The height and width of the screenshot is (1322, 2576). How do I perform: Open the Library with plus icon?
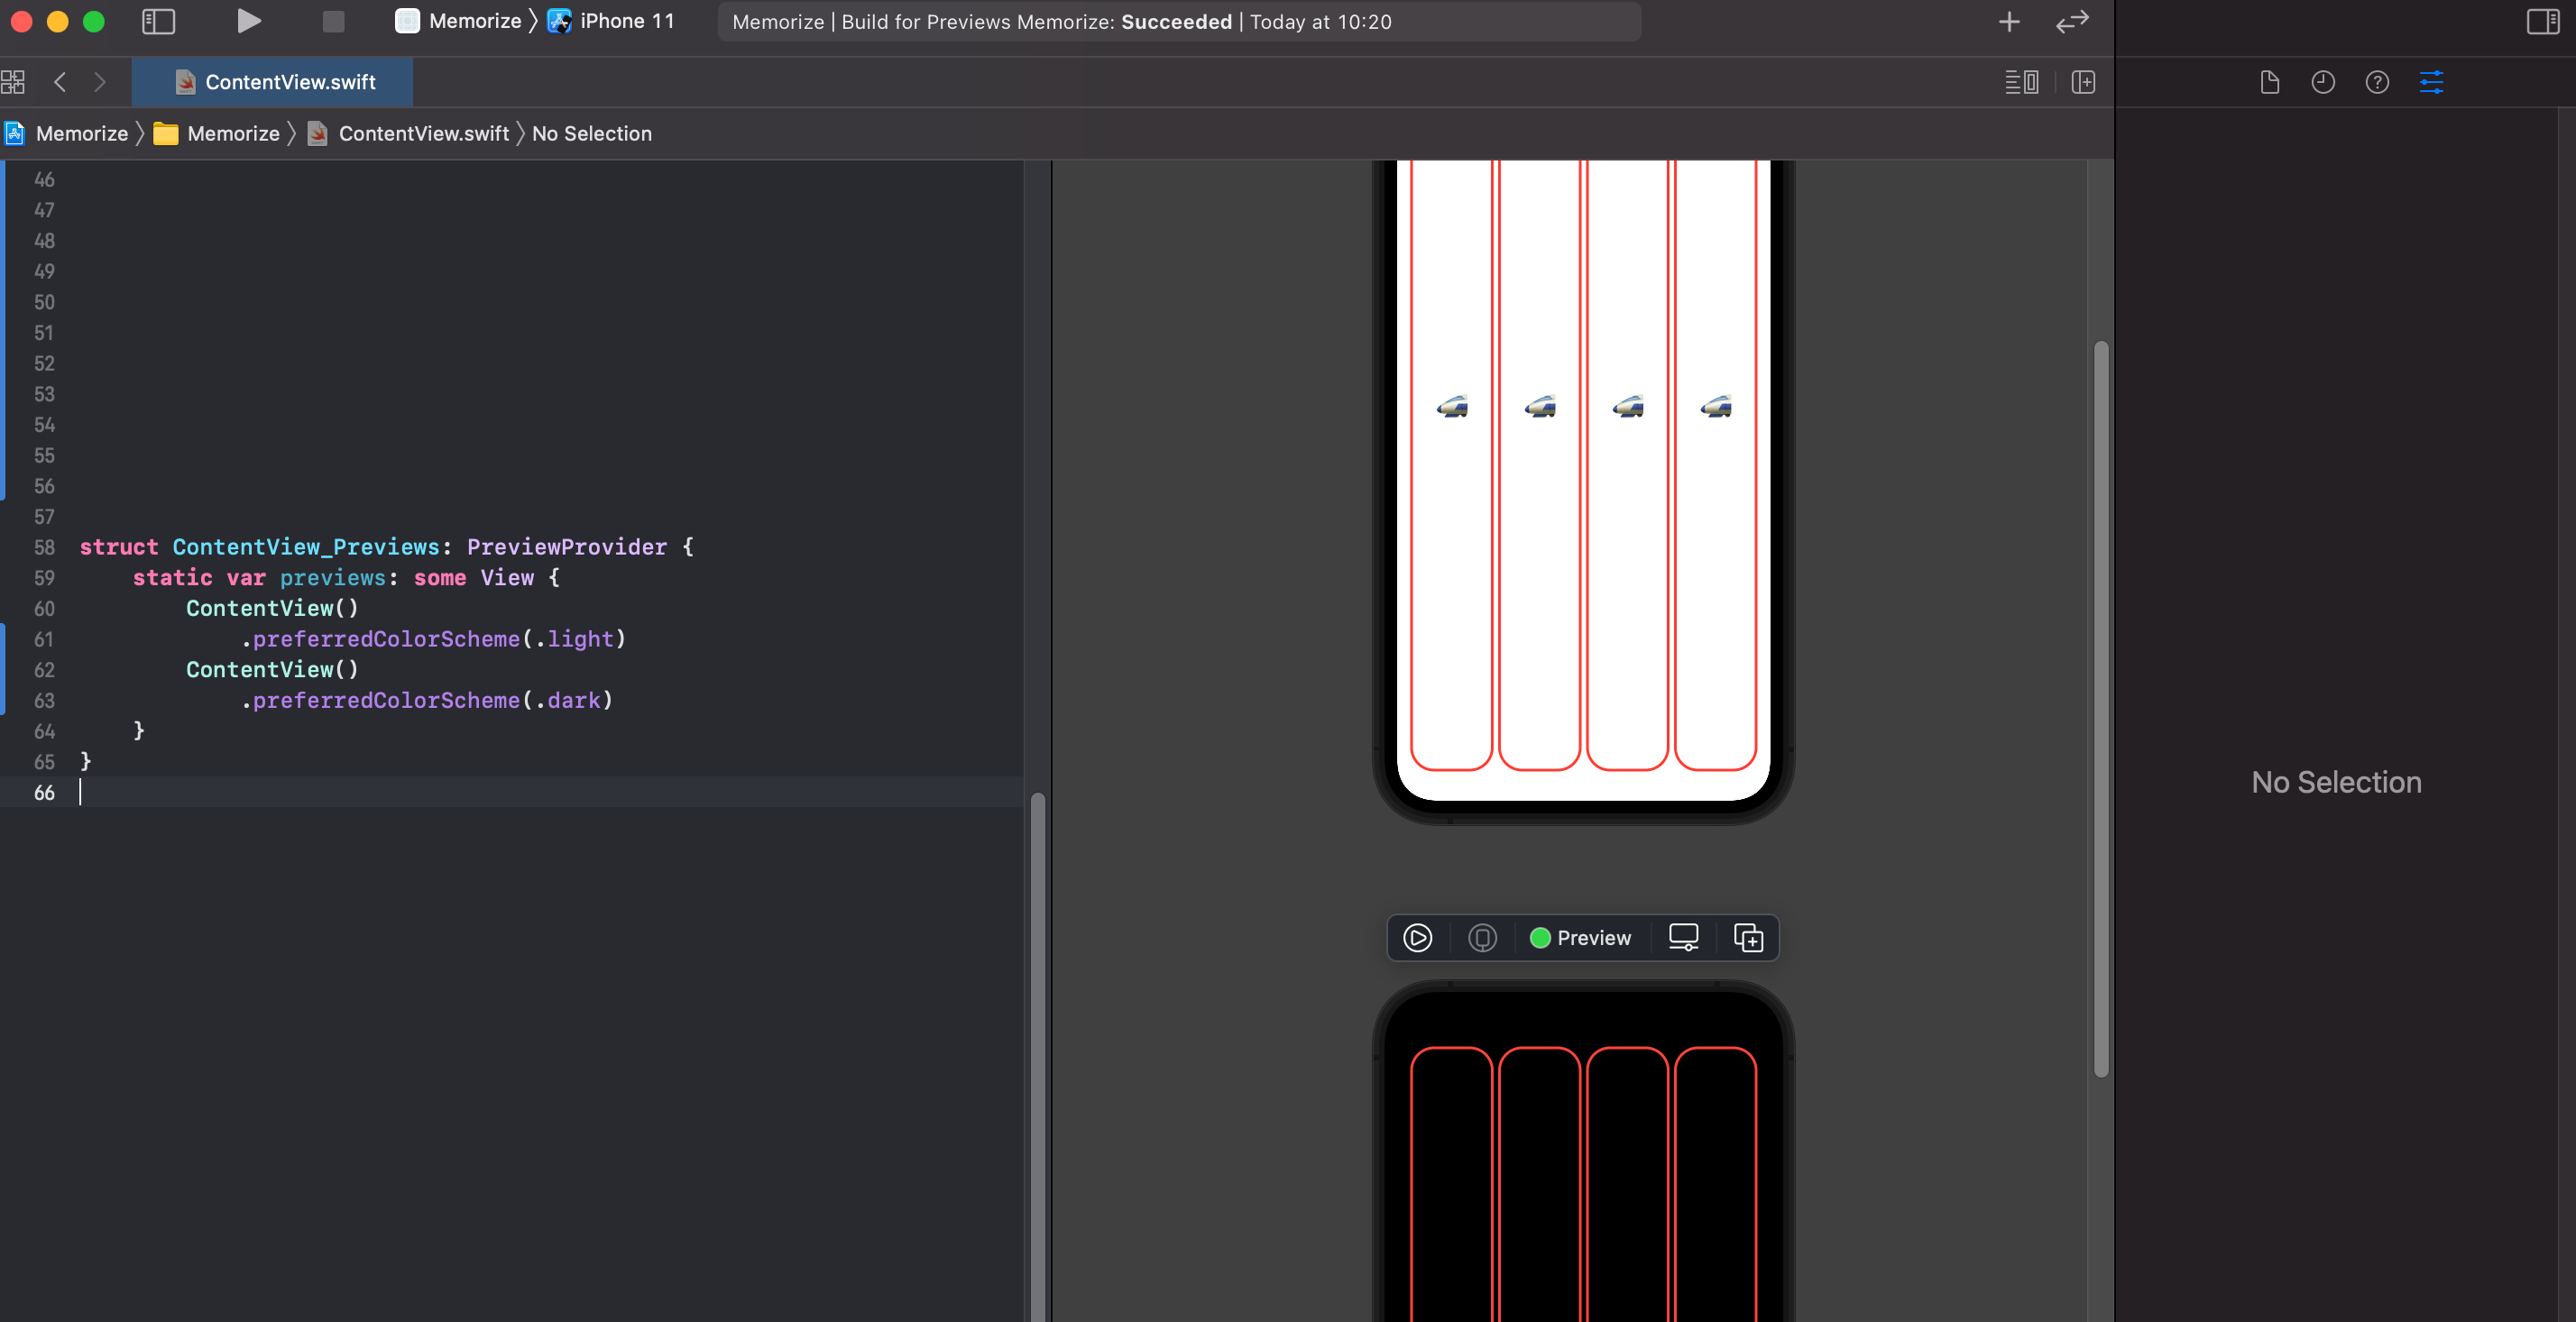coord(2009,21)
